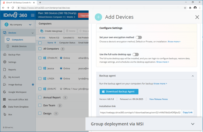Click the browser address bar URL

tap(45, 8)
